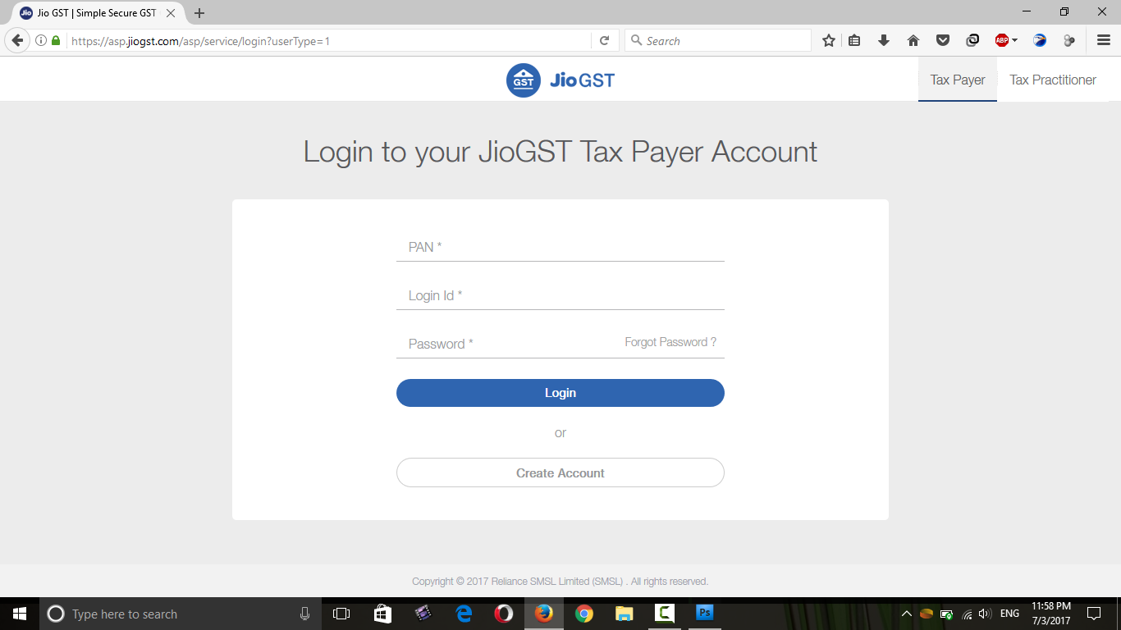
Task: Open the Downloads arrow icon
Action: pyautogui.click(x=884, y=40)
